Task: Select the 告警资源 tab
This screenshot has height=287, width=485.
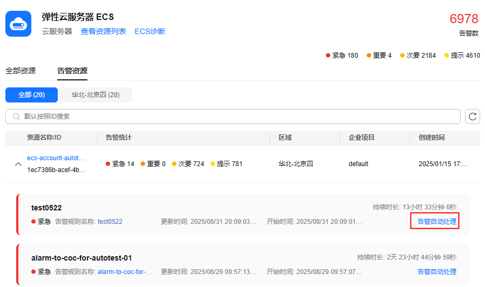Action: pyautogui.click(x=72, y=71)
